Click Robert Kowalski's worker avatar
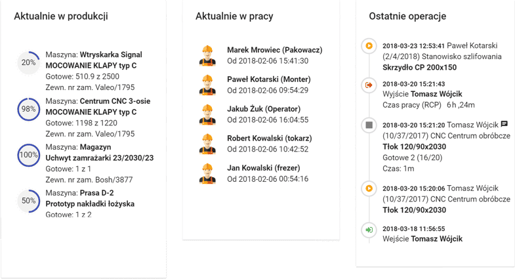 [207, 144]
